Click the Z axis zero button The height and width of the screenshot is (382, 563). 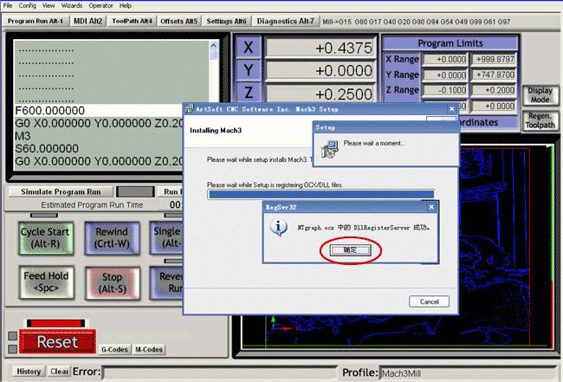(249, 93)
